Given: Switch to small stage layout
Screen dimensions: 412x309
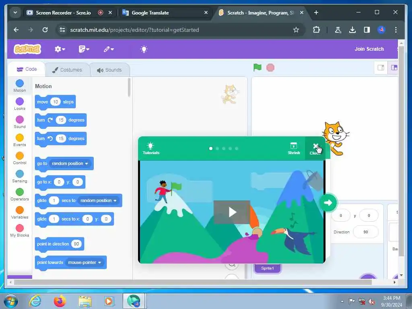Looking at the screenshot, I should [381, 68].
